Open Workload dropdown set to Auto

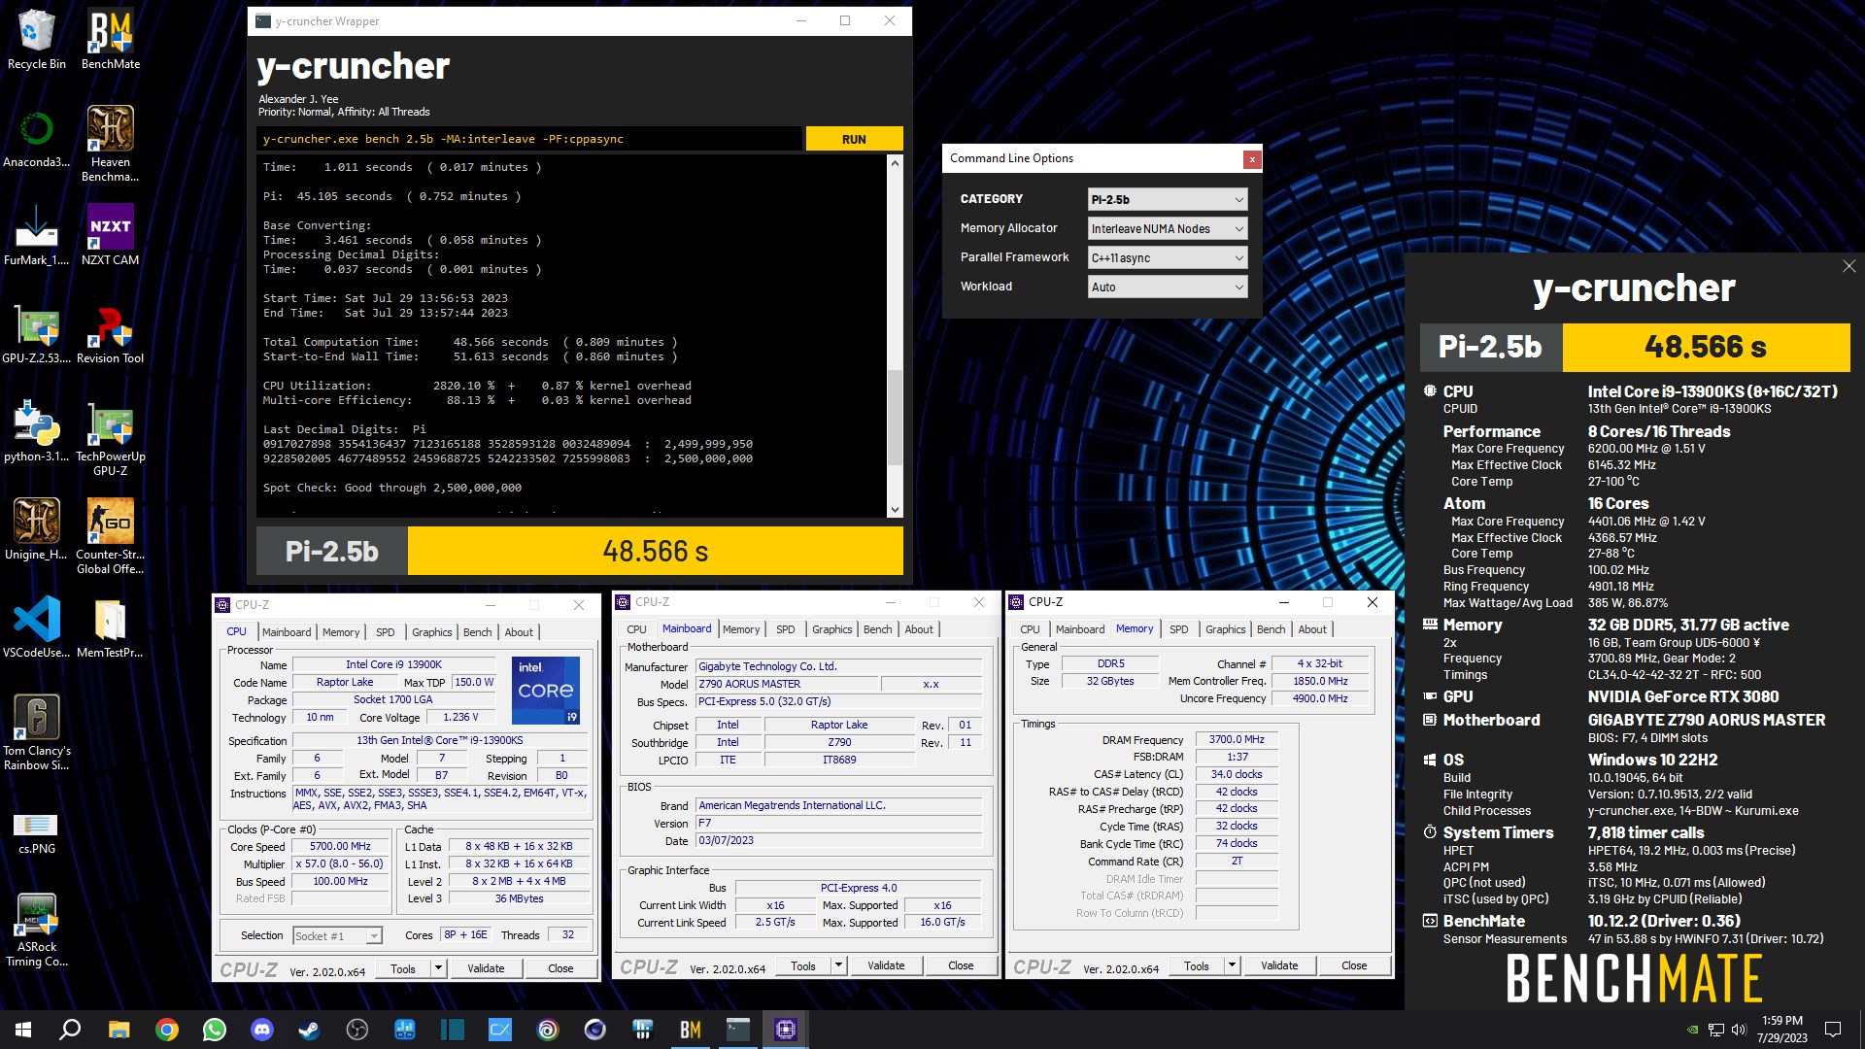(x=1167, y=288)
